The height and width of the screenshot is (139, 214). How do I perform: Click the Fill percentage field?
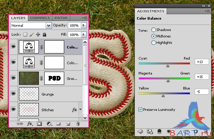pyautogui.click(x=75, y=35)
